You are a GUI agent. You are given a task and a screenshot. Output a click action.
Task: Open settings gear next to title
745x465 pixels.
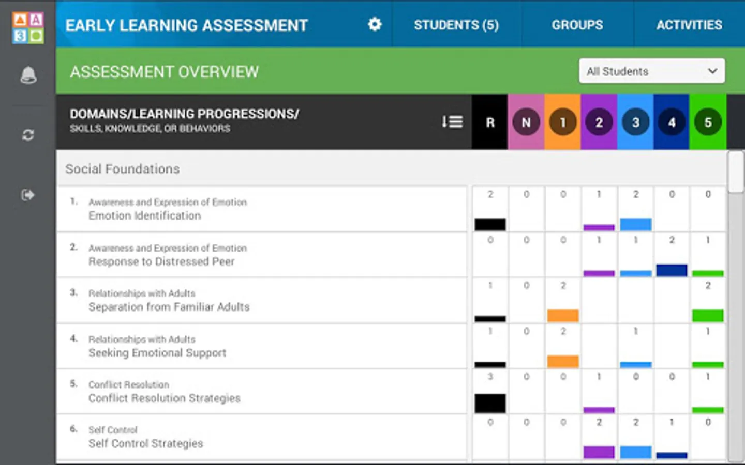[375, 24]
